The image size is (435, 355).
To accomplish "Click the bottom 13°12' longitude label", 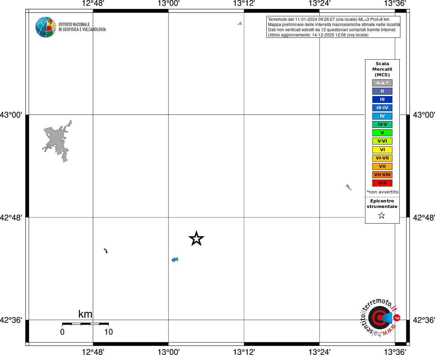I will pos(244,352).
